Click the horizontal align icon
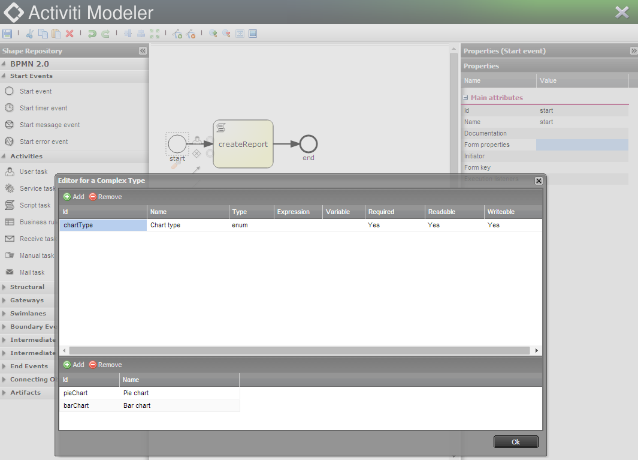The height and width of the screenshot is (460, 638). [141, 34]
